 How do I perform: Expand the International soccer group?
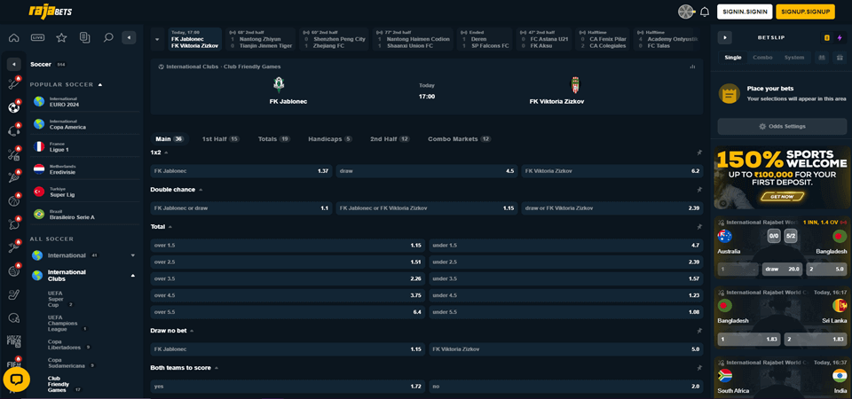pyautogui.click(x=132, y=255)
